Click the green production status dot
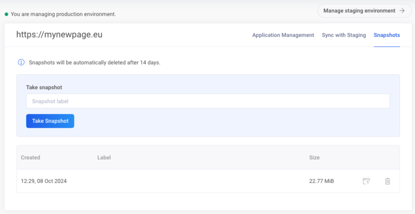 click(x=7, y=14)
